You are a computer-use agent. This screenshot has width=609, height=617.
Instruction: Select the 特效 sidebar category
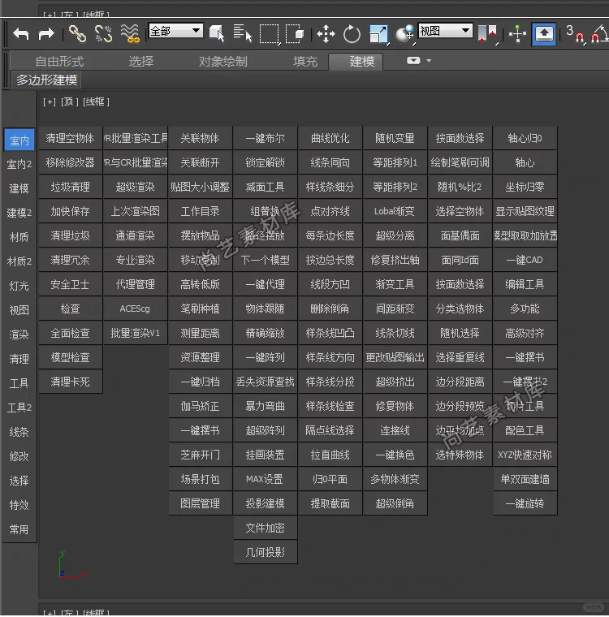tap(19, 505)
